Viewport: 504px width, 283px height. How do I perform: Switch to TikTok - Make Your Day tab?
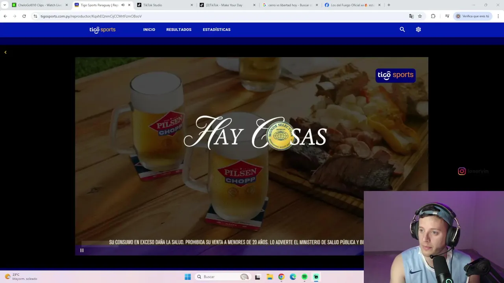pyautogui.click(x=227, y=5)
